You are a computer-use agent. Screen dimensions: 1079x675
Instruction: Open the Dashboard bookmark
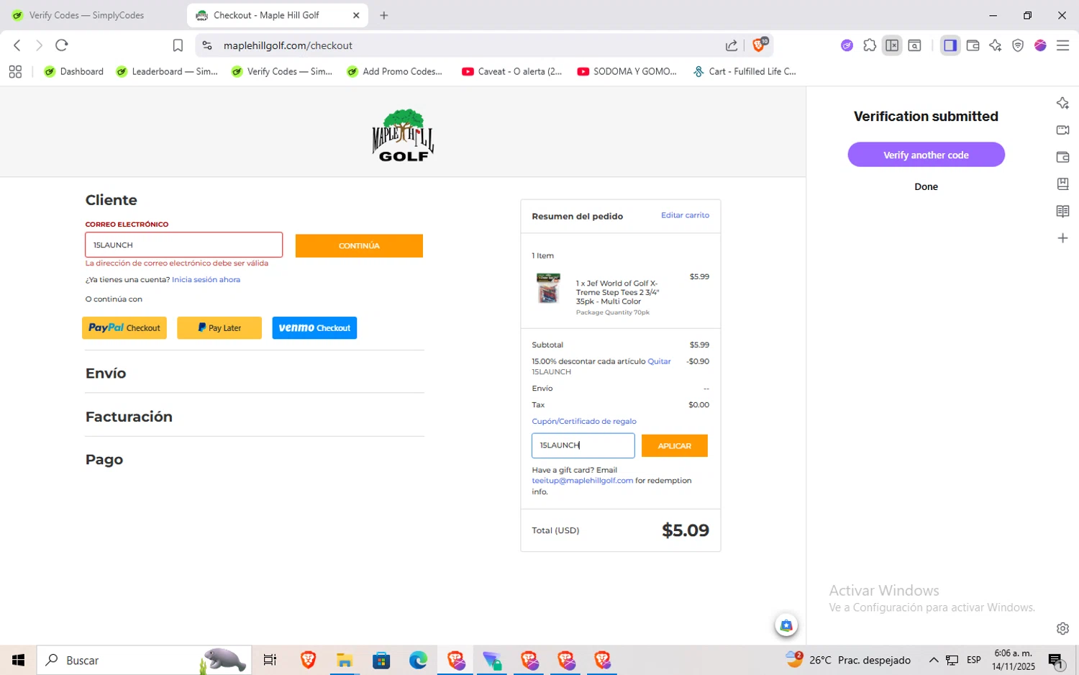[74, 71]
